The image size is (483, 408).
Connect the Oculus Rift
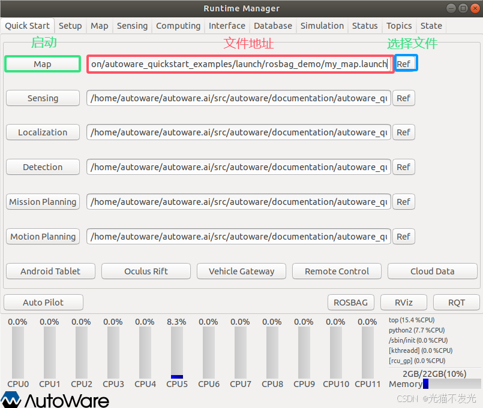pos(145,271)
